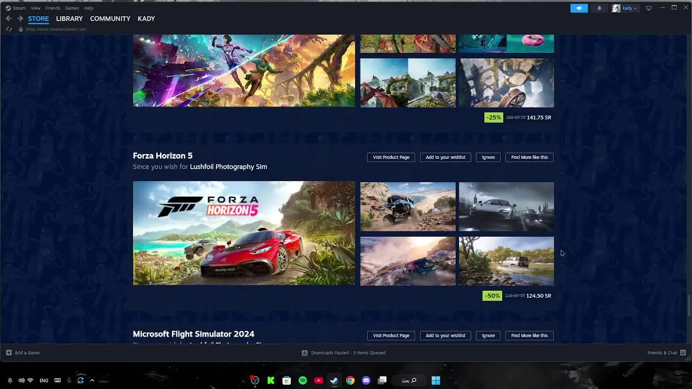Open the Forza Horizon 5 main capsule image
692x389 pixels.
tap(244, 233)
